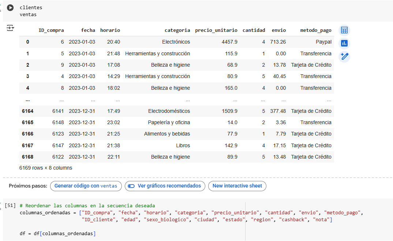Click the "metodo_pago" string in code

pos(342,213)
